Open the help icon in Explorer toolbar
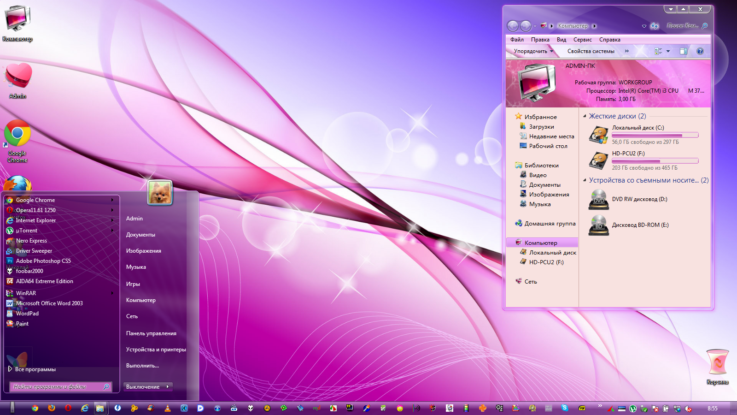Image resolution: width=737 pixels, height=415 pixels. [x=700, y=51]
